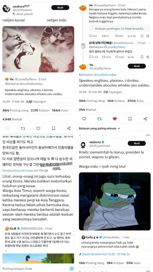Undo the green repost on Ve.'s tweet
The height and width of the screenshot is (272, 153).
pos(99,119)
